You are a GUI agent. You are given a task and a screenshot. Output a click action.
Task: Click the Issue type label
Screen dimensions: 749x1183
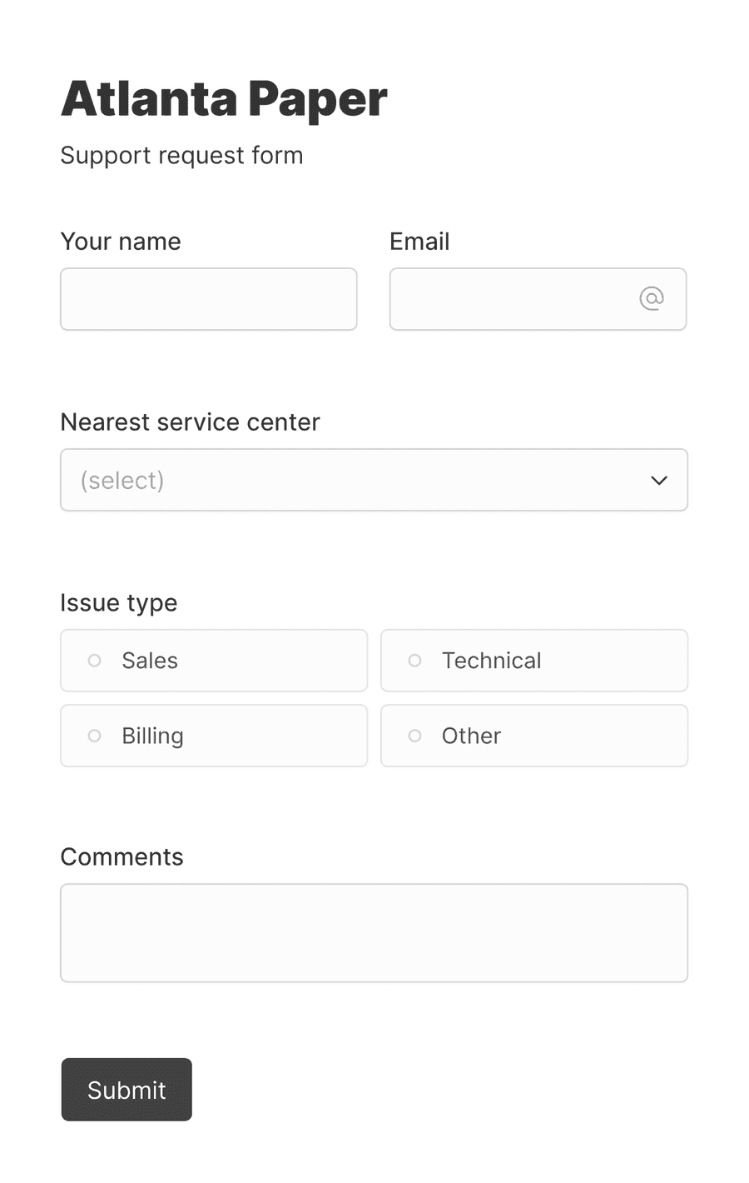(119, 603)
